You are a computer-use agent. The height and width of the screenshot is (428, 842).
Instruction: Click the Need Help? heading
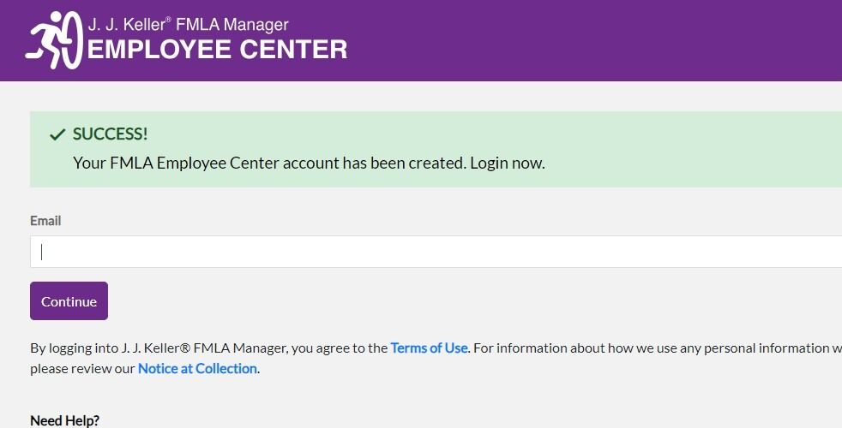click(x=65, y=420)
